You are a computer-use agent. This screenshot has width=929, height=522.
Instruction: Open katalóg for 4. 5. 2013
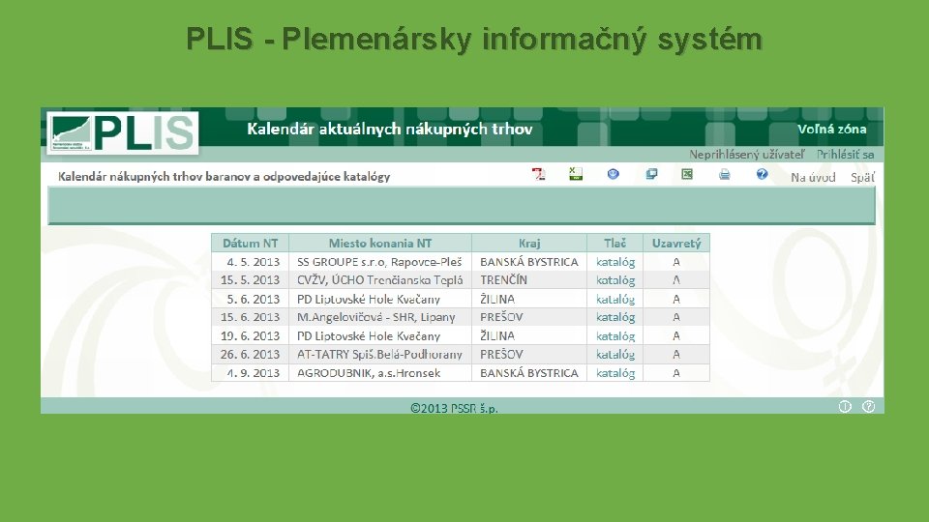(615, 262)
